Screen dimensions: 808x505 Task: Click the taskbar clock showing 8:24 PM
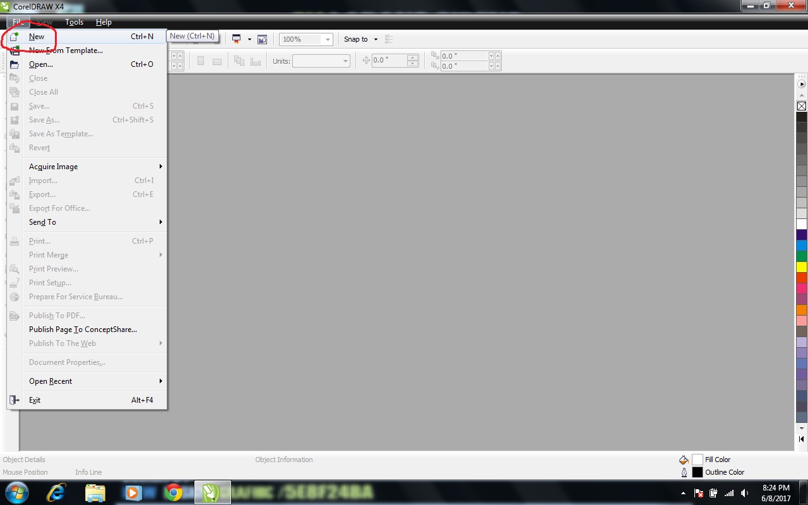click(775, 493)
